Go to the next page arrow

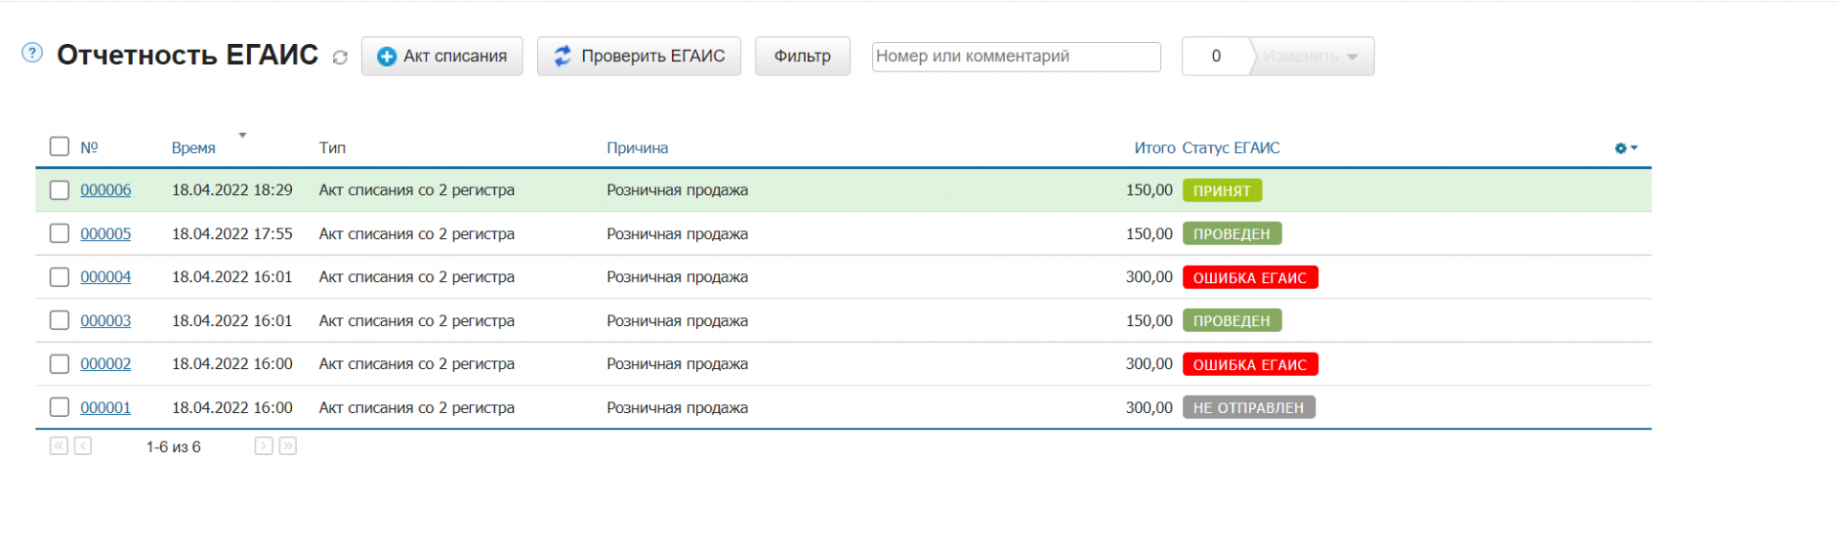click(263, 445)
